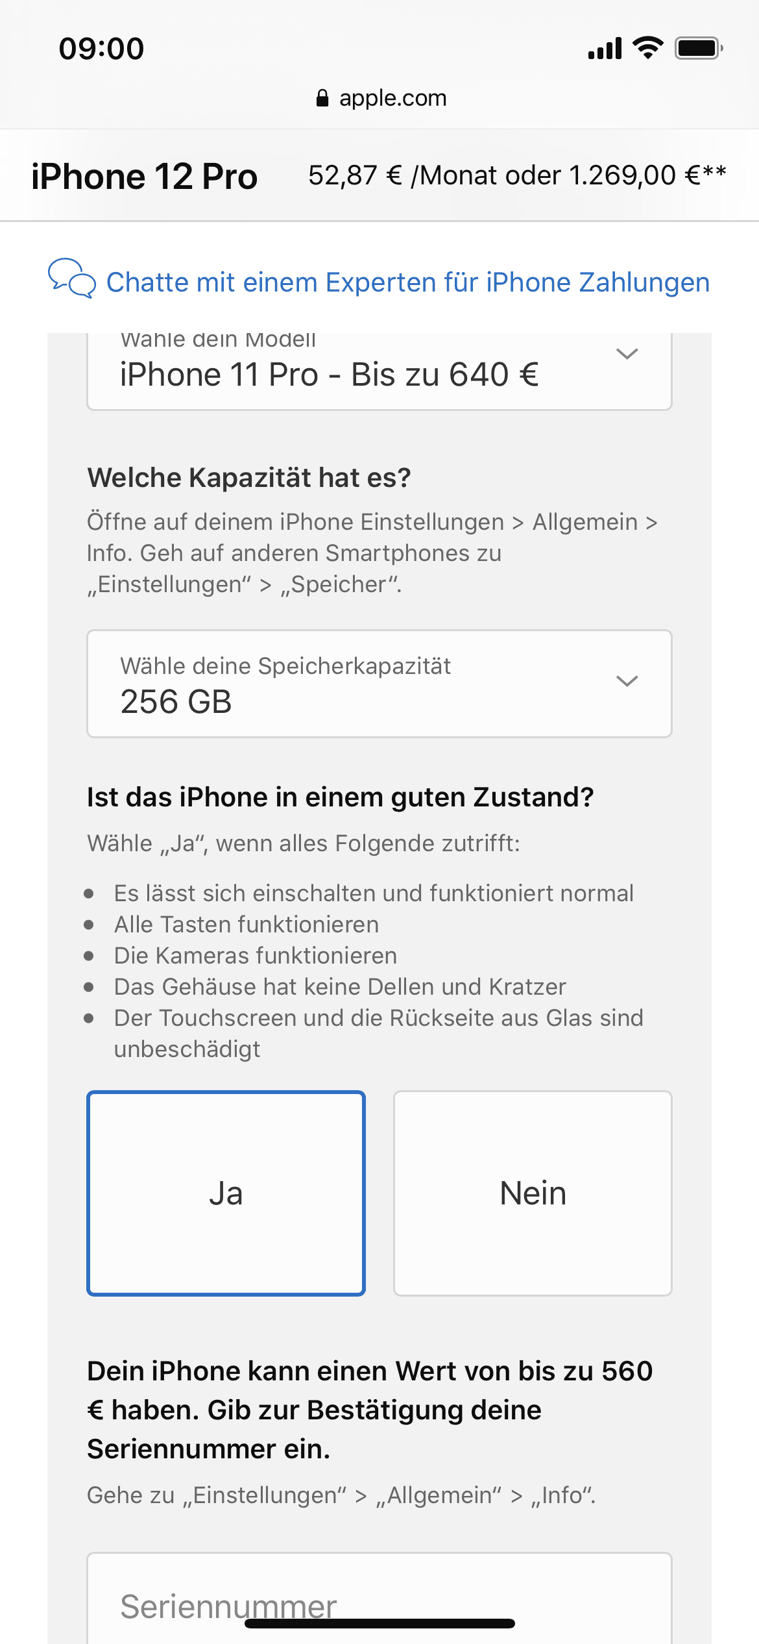The width and height of the screenshot is (759, 1644).
Task: Tap the cellular signal bars icon
Action: pyautogui.click(x=605, y=49)
